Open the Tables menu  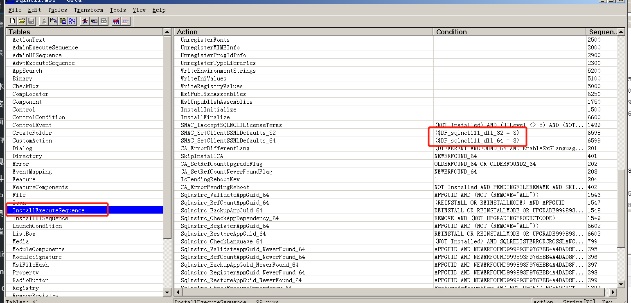tap(57, 10)
